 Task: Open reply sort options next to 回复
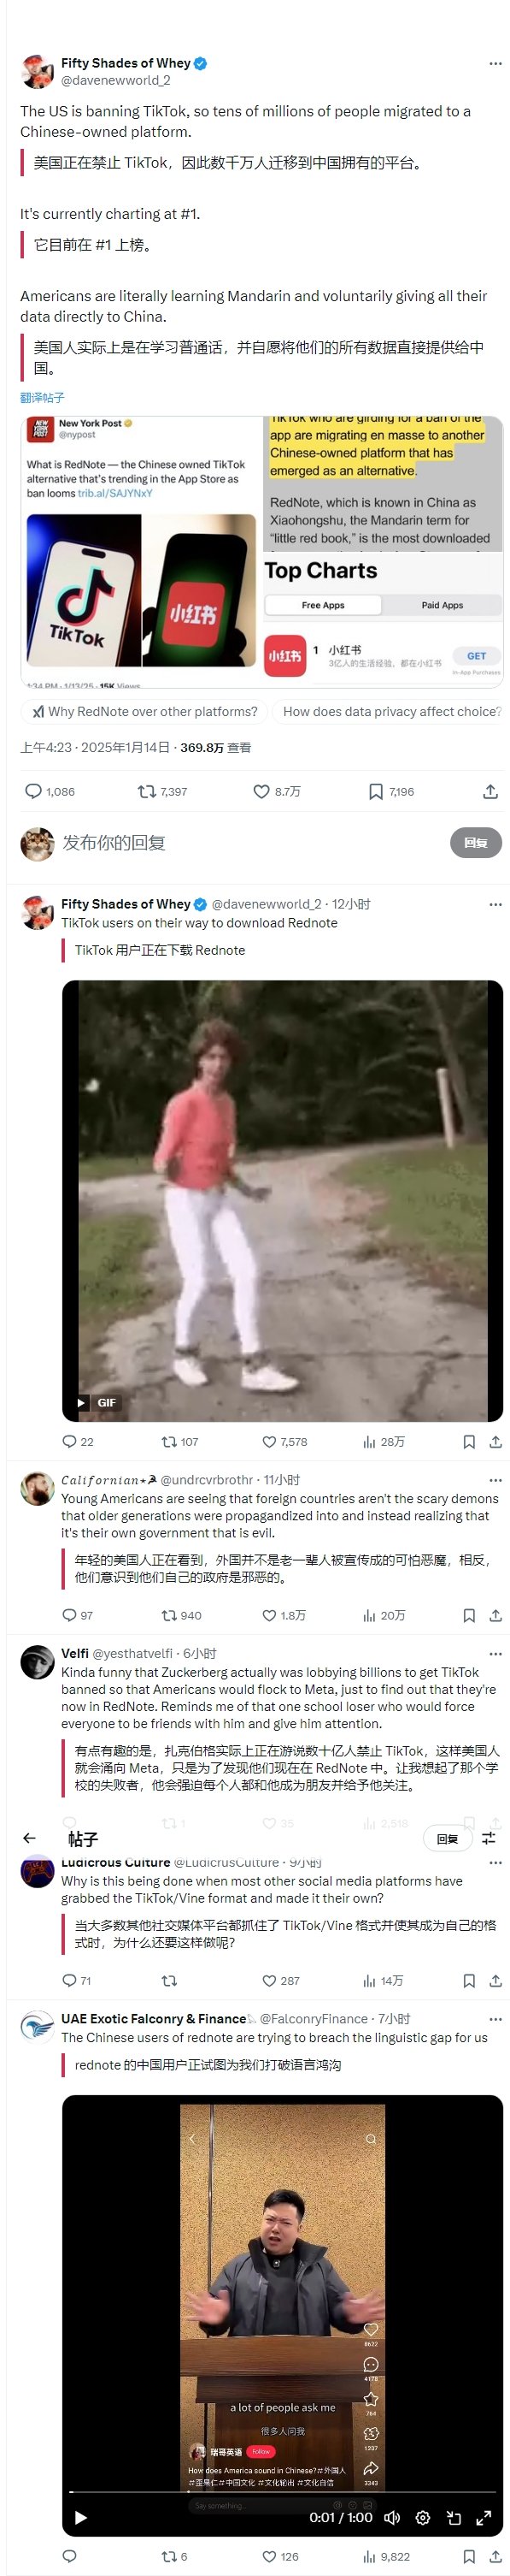coord(489,1838)
